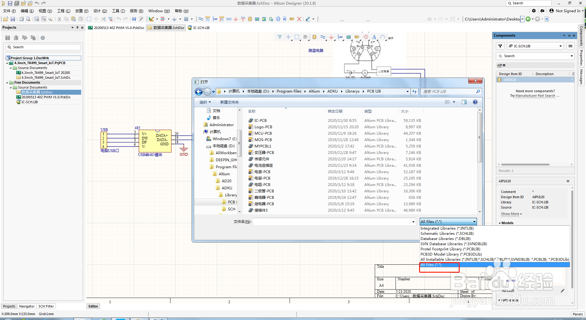586x320 pixels.
Task: Select the SCH folder in dialog tree
Action: (x=231, y=209)
